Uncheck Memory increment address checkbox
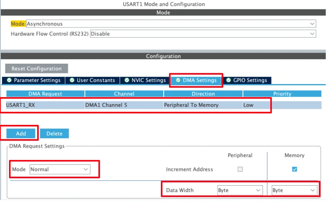 pos(294,169)
